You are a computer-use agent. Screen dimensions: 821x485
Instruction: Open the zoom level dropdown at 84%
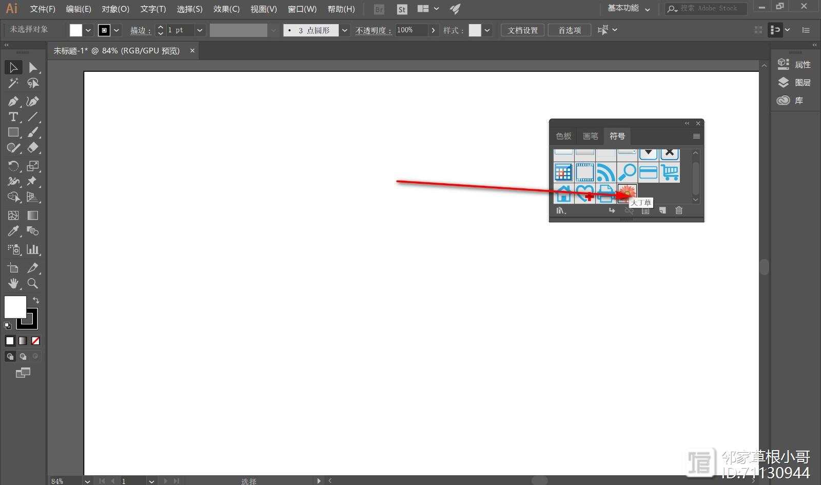pos(87,481)
